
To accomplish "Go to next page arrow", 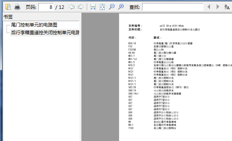I will 81,7.
